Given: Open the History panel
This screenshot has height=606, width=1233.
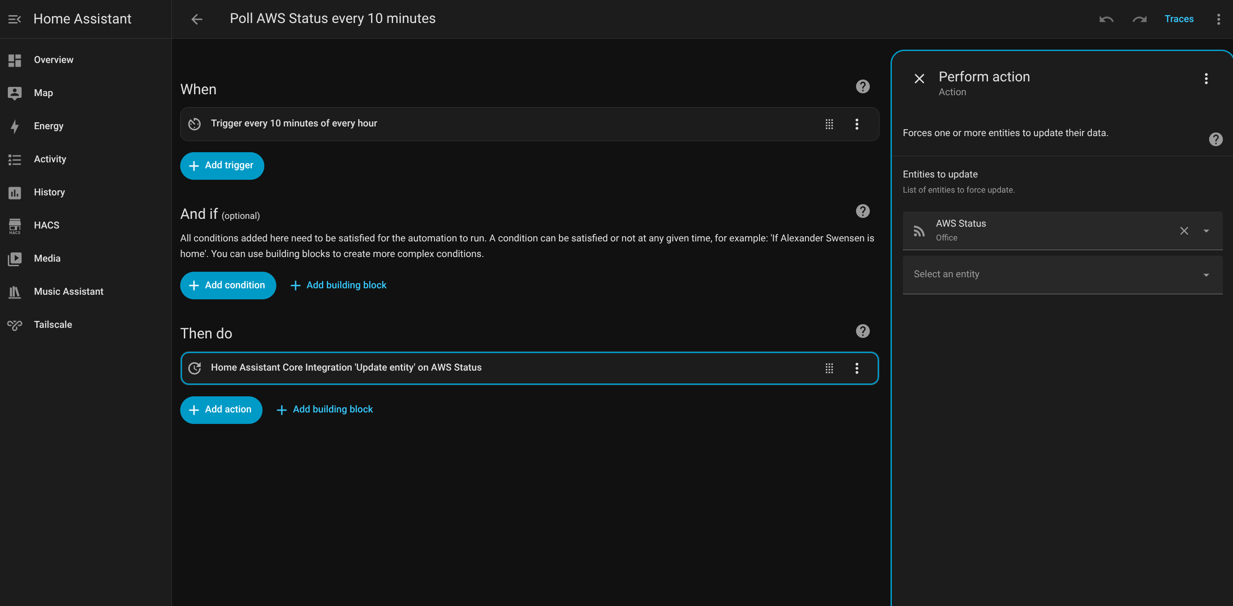Looking at the screenshot, I should tap(49, 192).
